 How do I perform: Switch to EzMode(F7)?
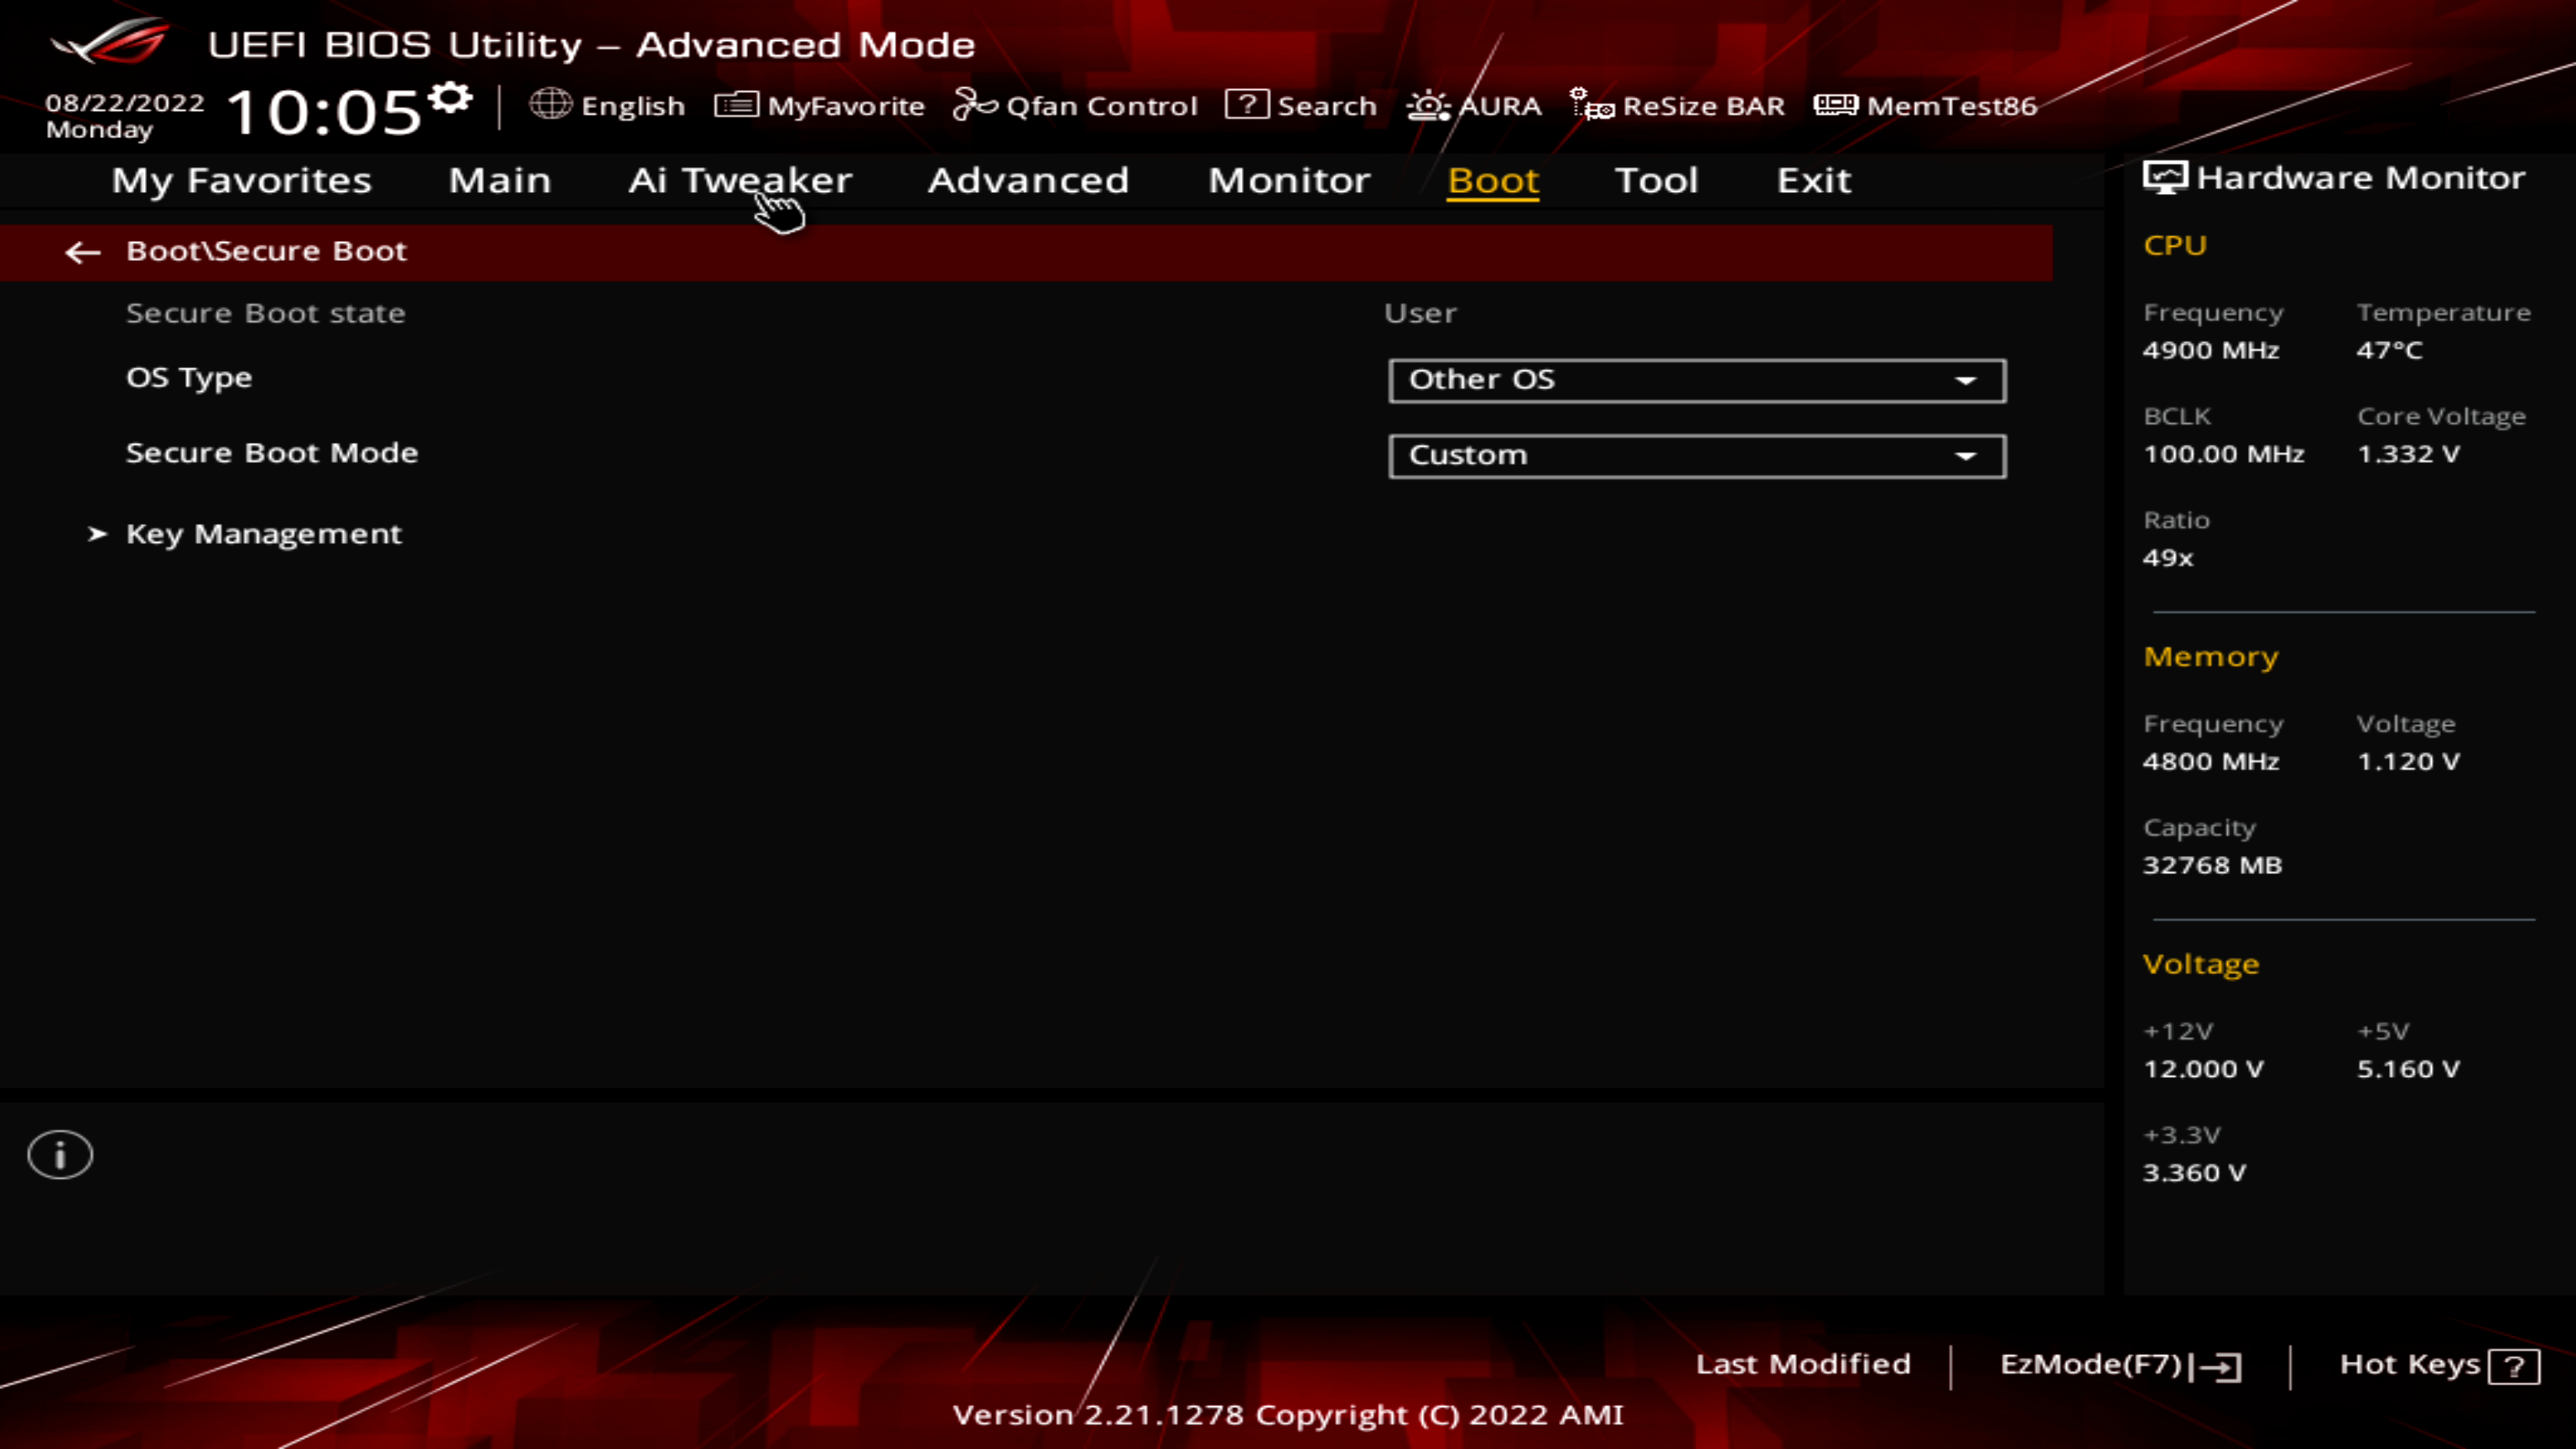(x=2119, y=1365)
